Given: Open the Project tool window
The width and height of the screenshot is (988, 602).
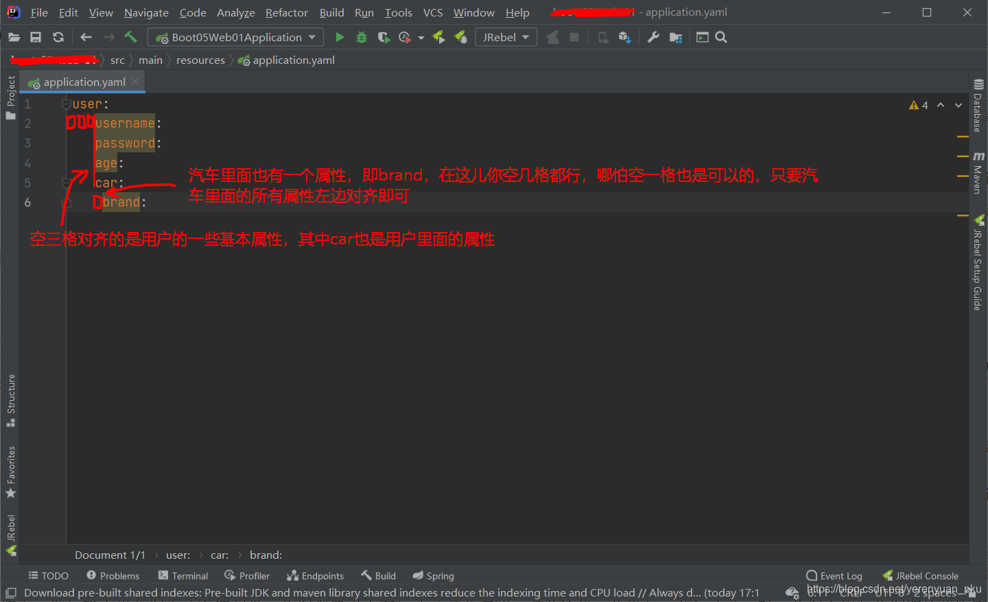Looking at the screenshot, I should 10,97.
